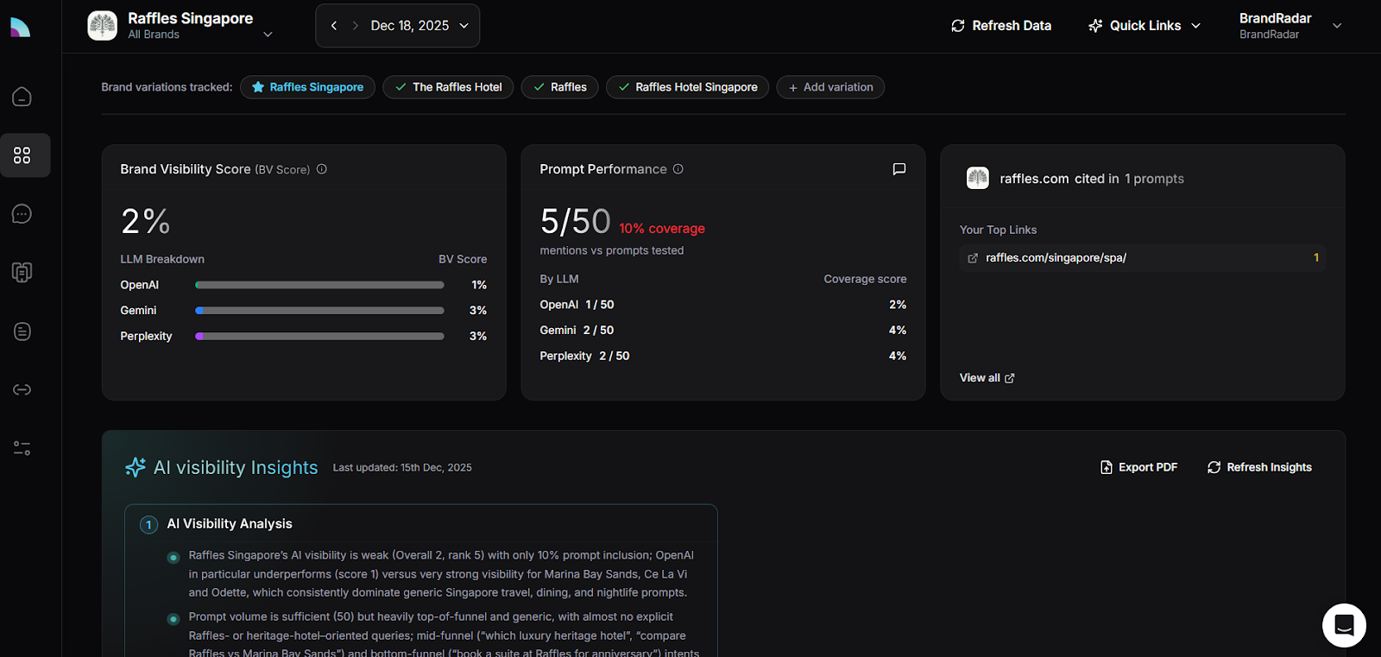Click the '2%' Brand Visibility Score value
The image size is (1381, 657).
pos(145,221)
